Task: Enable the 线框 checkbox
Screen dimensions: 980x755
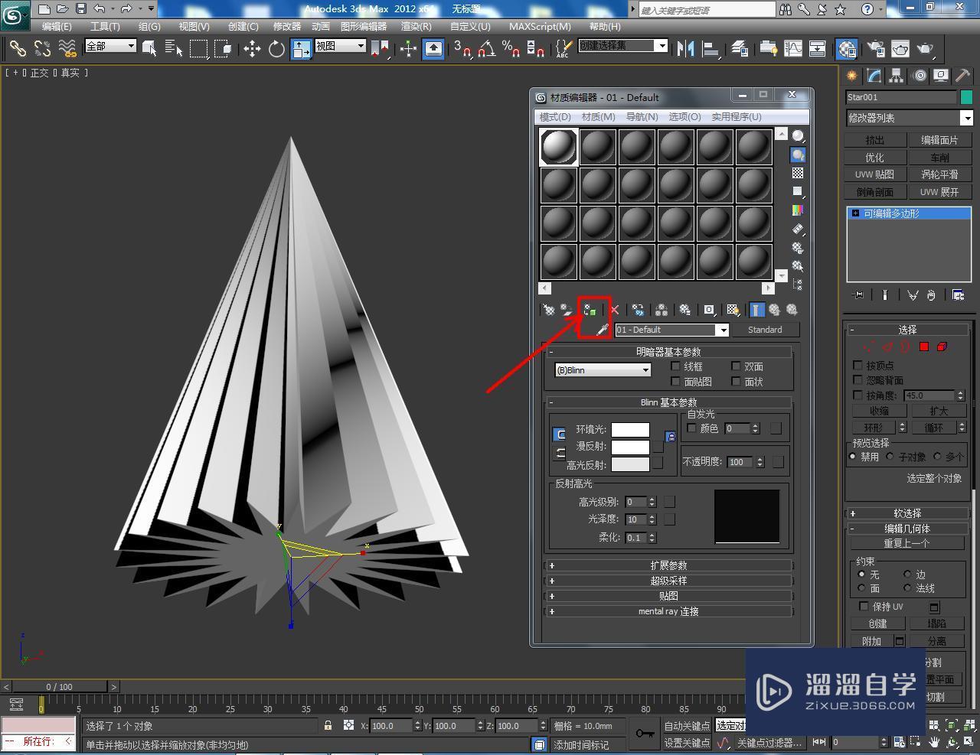Action: point(675,366)
